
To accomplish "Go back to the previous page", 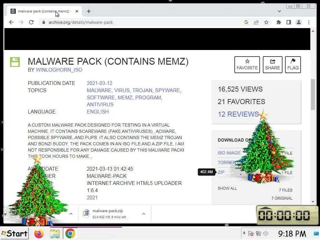I will (11, 22).
